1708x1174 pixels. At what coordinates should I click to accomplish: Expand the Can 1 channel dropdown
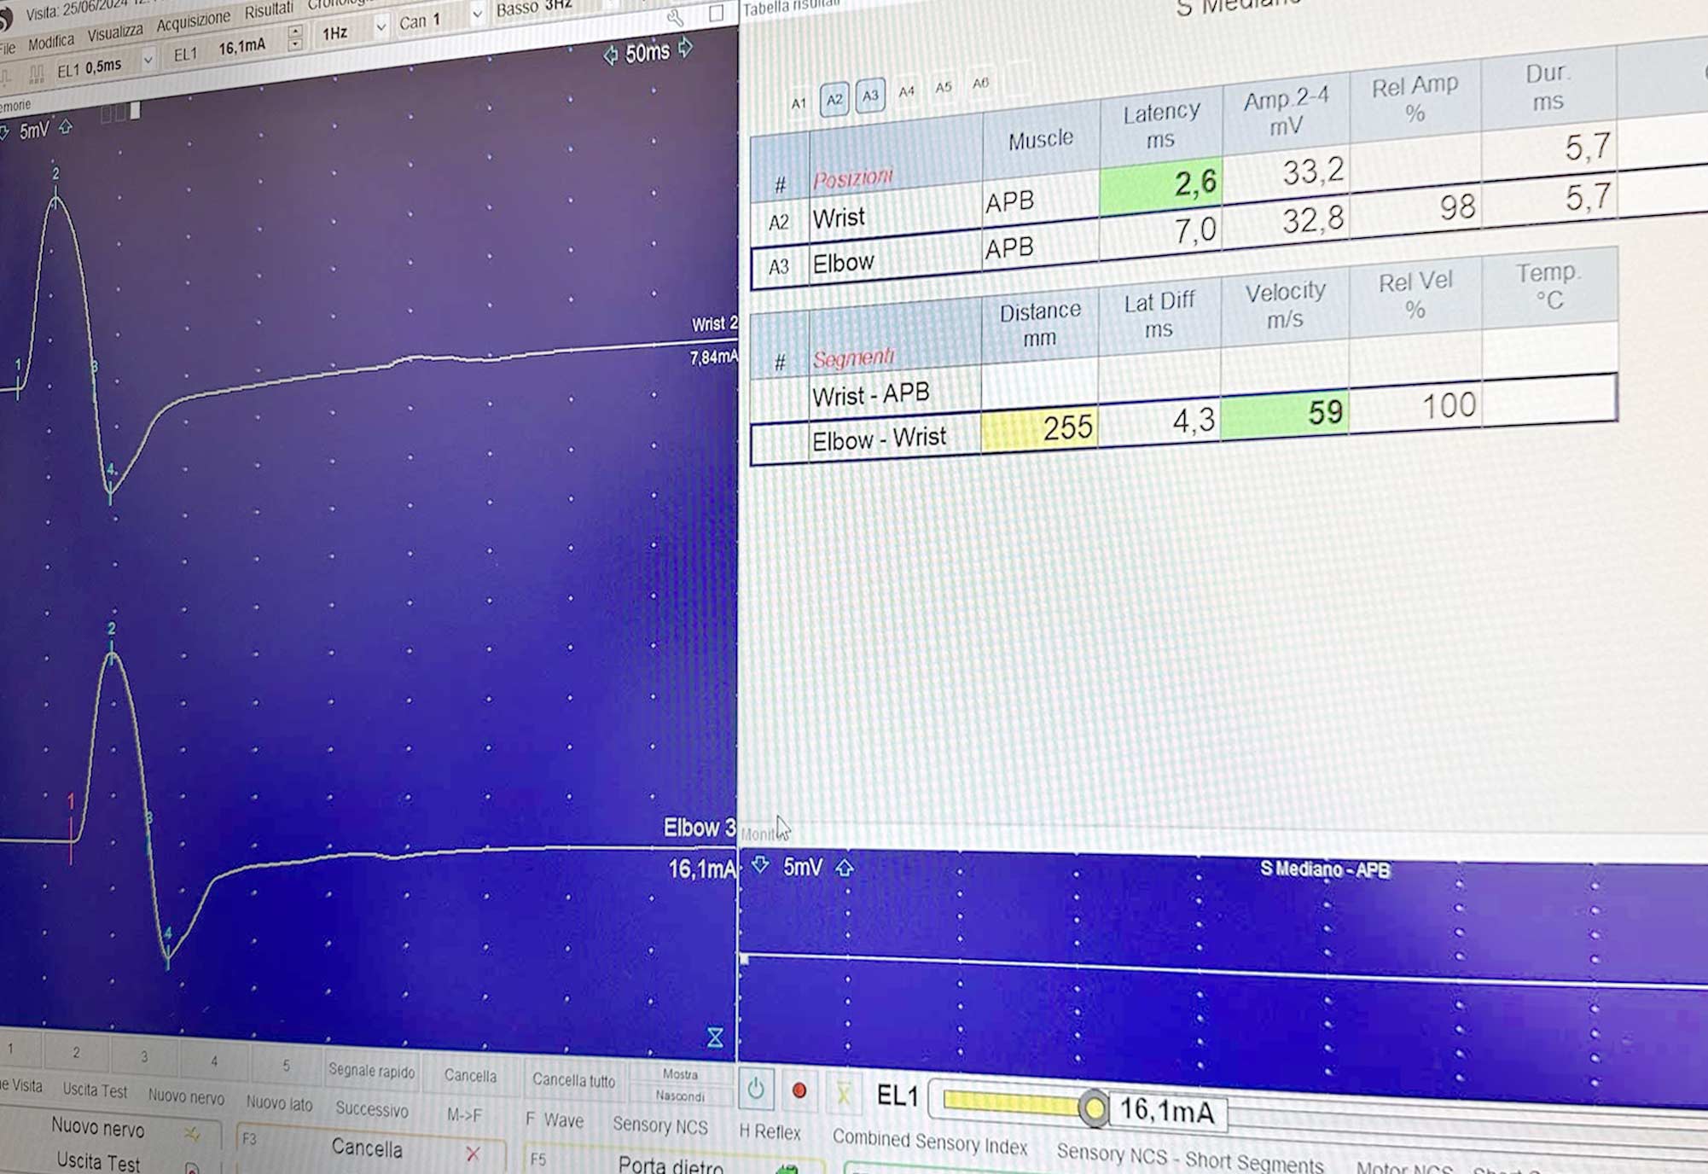point(478,14)
